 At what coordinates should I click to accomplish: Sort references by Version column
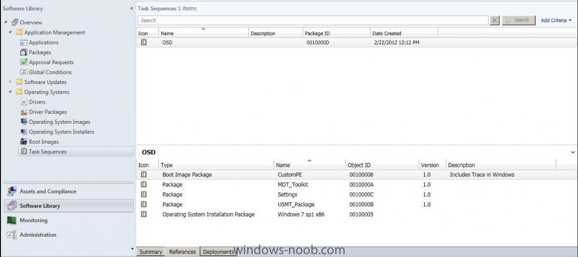(x=433, y=165)
